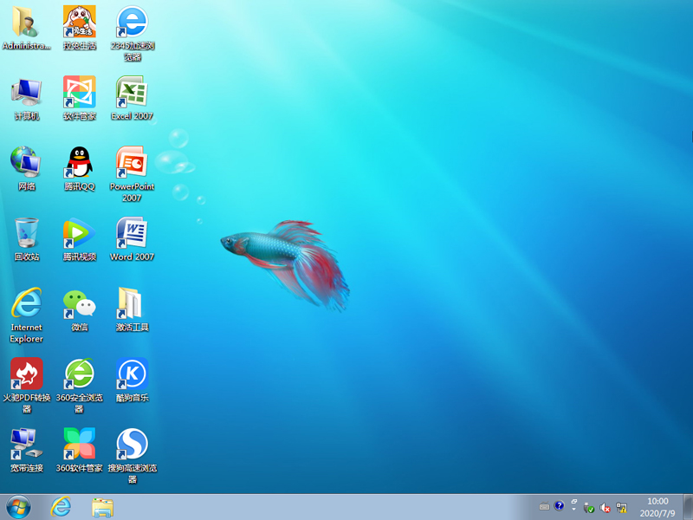This screenshot has height=520, width=693.
Task: Click the PowerPoint 2007 shortcut
Action: click(x=132, y=162)
